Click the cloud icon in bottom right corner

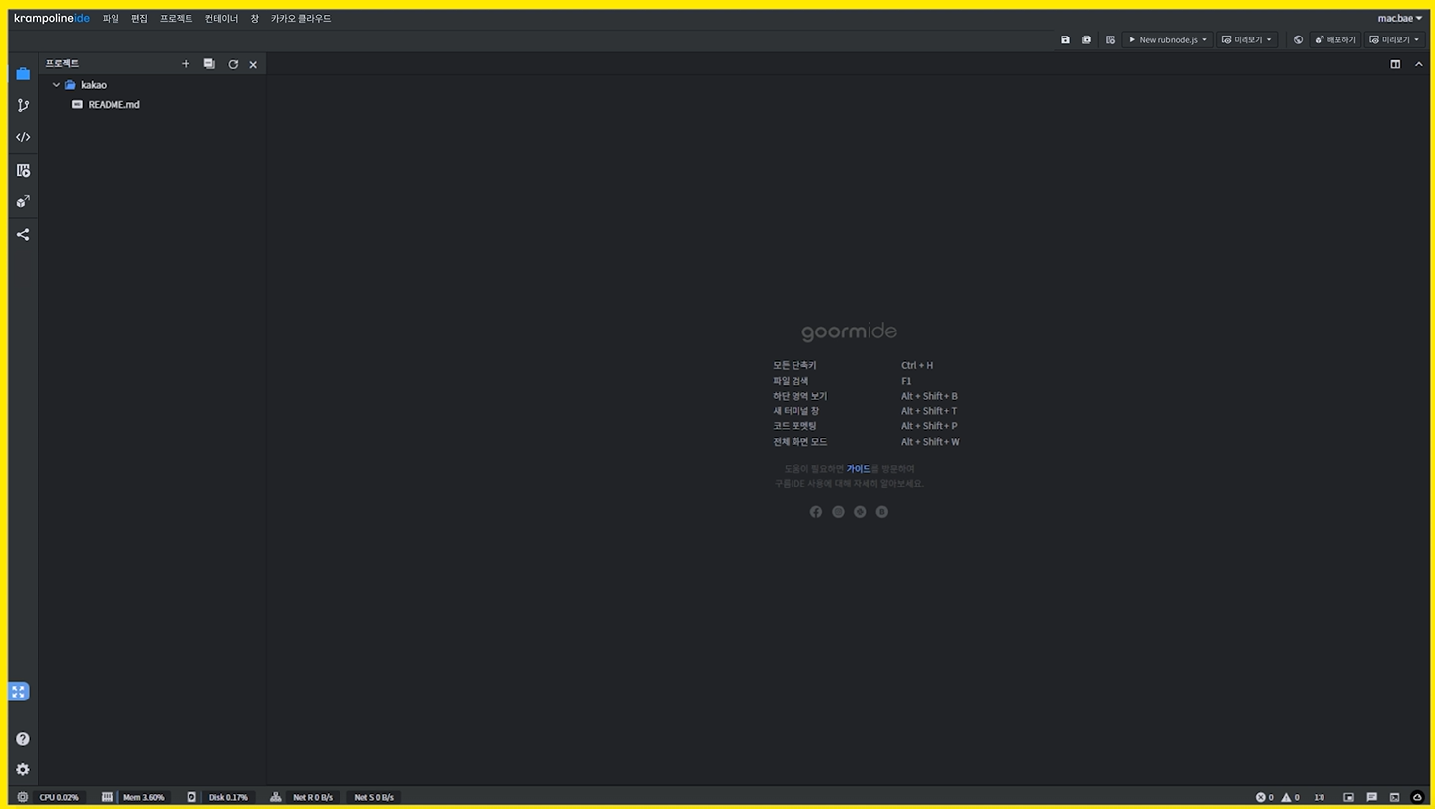(x=1418, y=797)
